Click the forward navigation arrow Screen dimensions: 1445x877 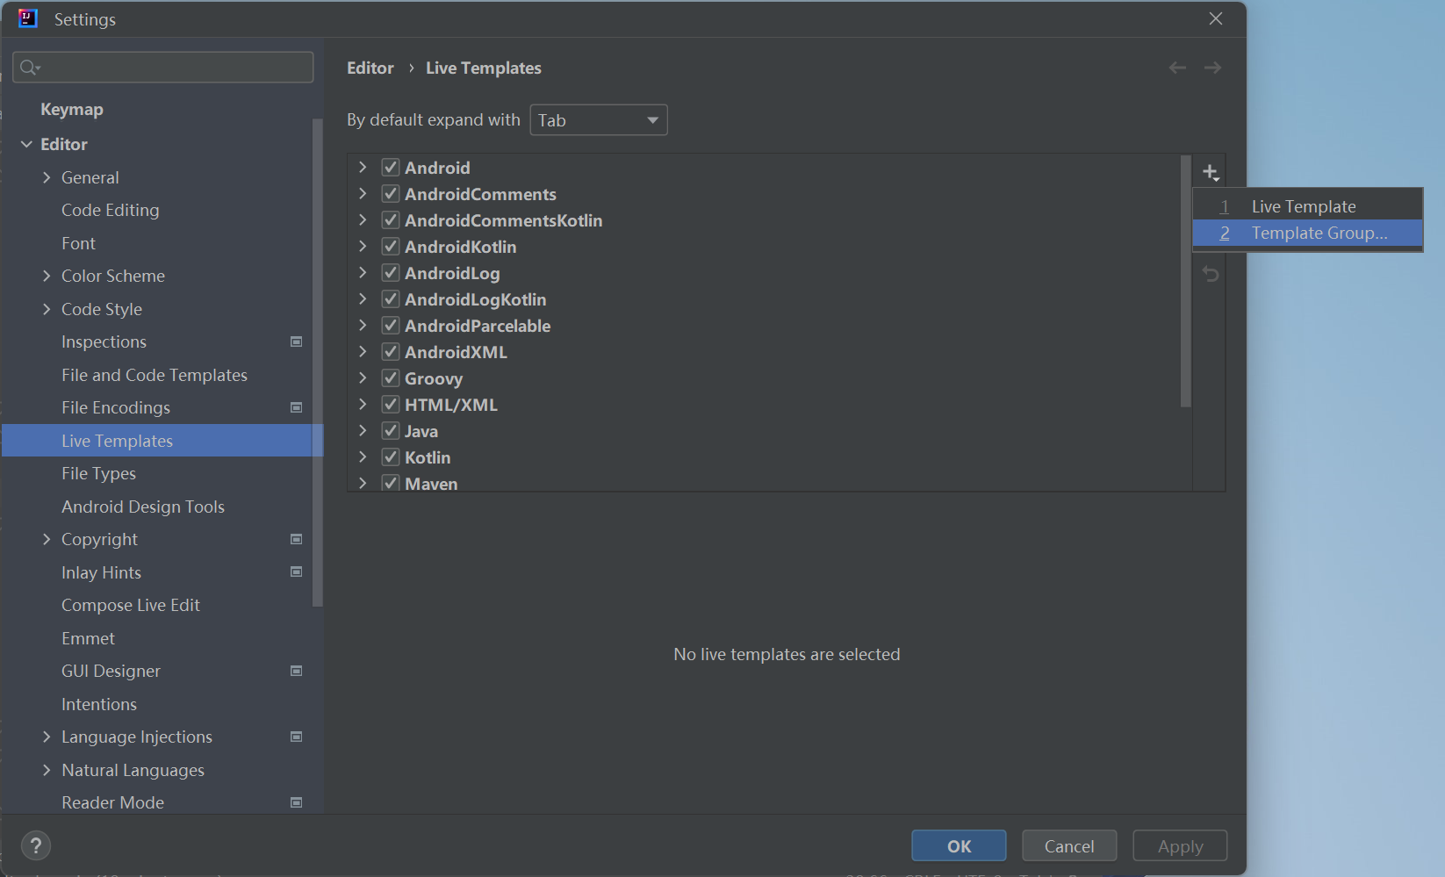1212,68
